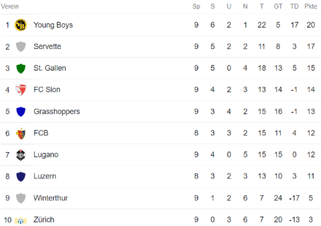Viewport: 321px width, 226px height.
Task: Click the GT column header
Action: (278, 6)
